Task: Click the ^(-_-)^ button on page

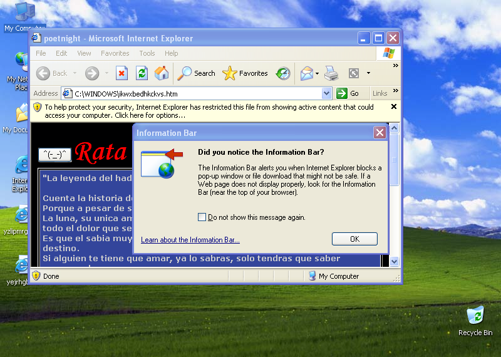Action: [55, 155]
